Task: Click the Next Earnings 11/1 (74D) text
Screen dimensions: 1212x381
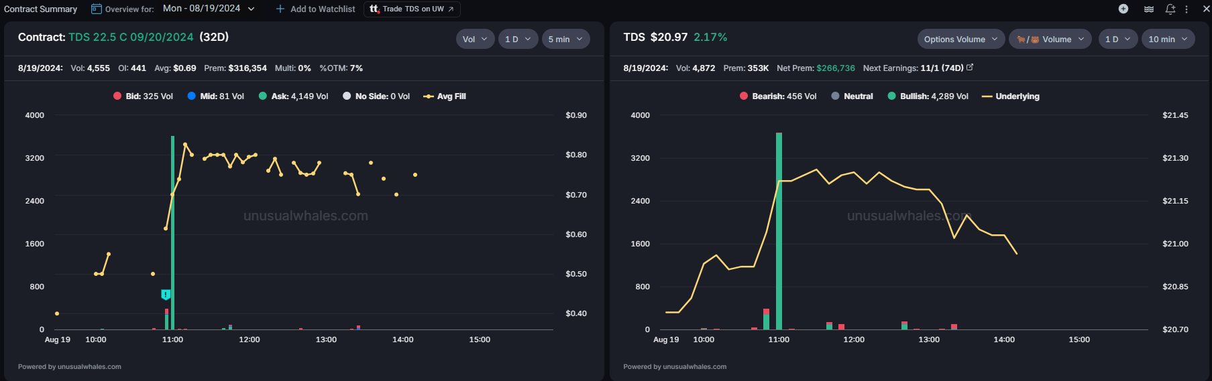Action: tap(913, 68)
